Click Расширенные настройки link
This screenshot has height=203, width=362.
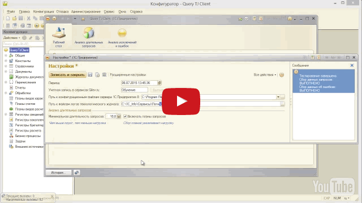pyautogui.click(x=128, y=75)
